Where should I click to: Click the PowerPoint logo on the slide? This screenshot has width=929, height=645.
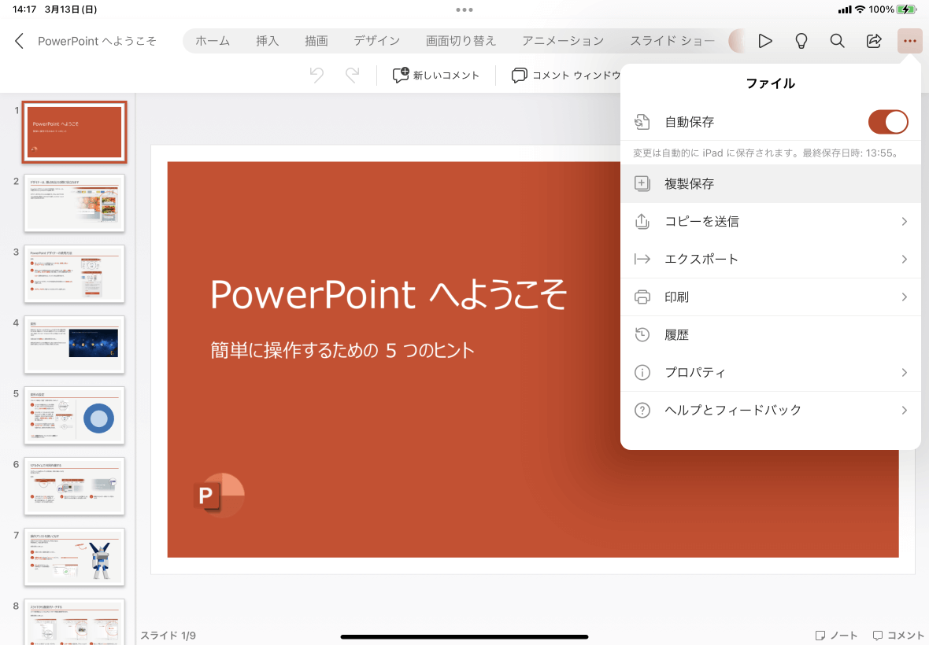click(219, 495)
